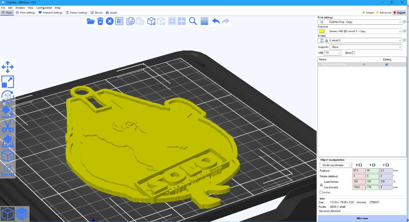The image size is (409, 222).
Task: Select the Move tool in the left toolbar
Action: point(8,67)
